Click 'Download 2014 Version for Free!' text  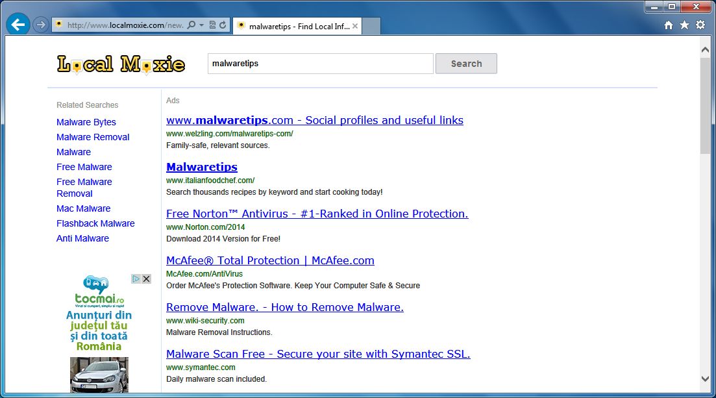coord(223,238)
